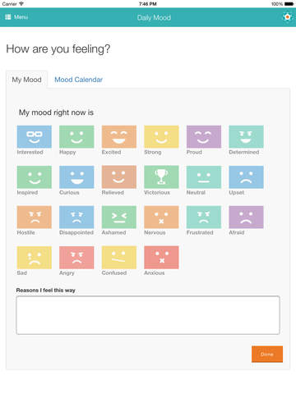296x394 pixels.
Task: Select the Interested mood face
Action: point(35,137)
